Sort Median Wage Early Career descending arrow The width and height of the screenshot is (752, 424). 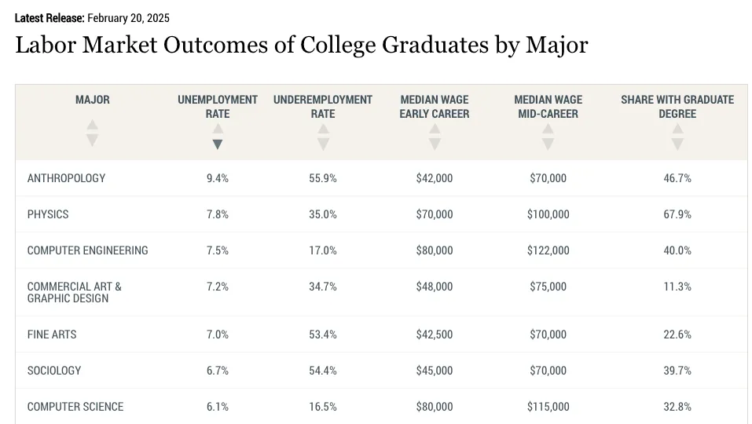pos(435,144)
